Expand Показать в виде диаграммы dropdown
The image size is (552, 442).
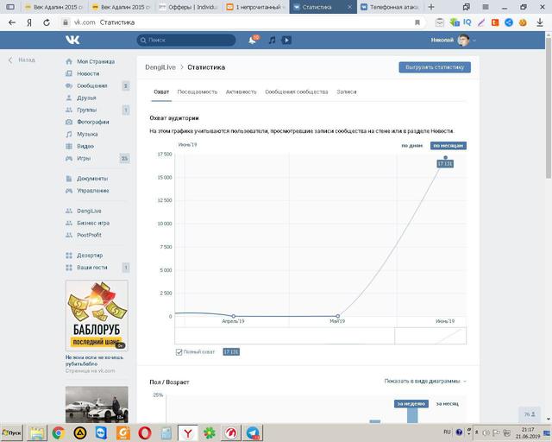coord(425,381)
